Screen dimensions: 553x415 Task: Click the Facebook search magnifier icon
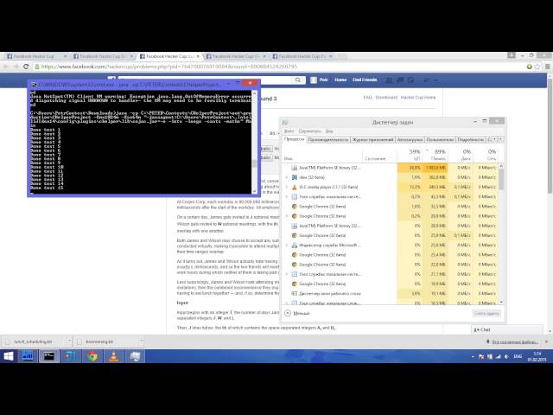(297, 80)
